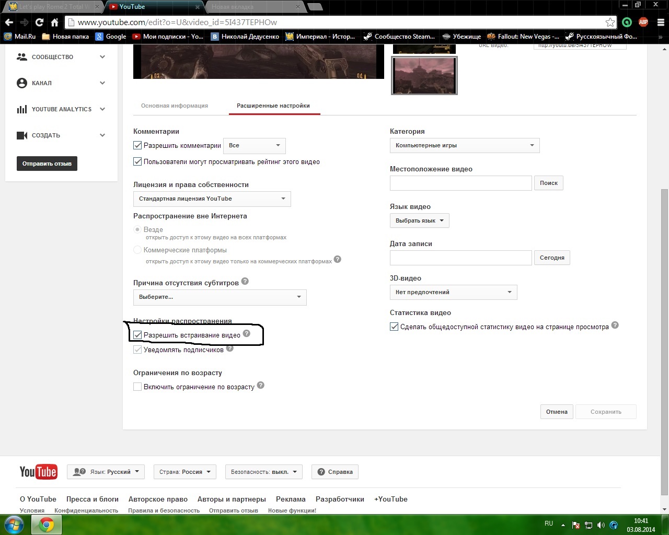Open the Category dropdown for computer games
The height and width of the screenshot is (535, 669).
464,145
